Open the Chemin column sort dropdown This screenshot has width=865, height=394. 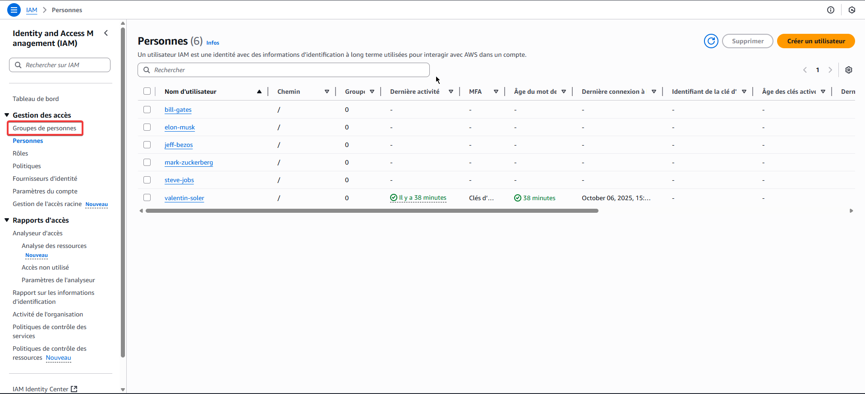(327, 92)
